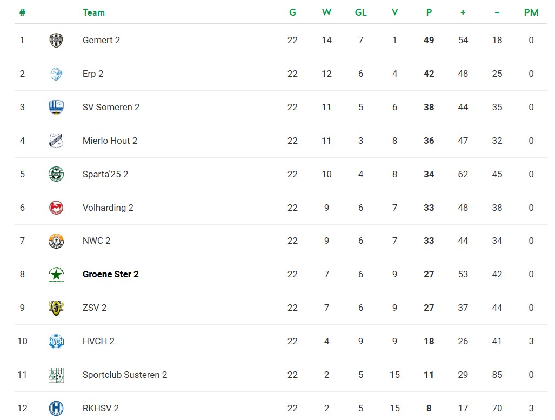Click the Groene Ster 2 star logo
Screen dimensions: 555x420
pos(56,275)
